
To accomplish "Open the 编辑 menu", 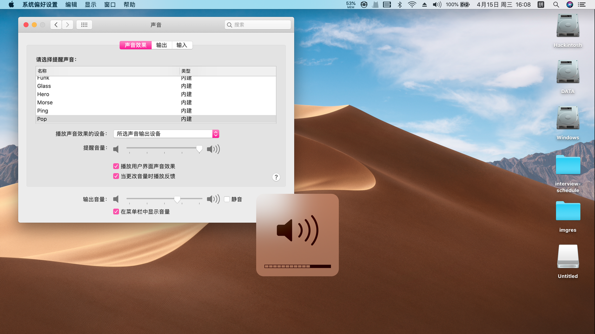I will 71,5.
